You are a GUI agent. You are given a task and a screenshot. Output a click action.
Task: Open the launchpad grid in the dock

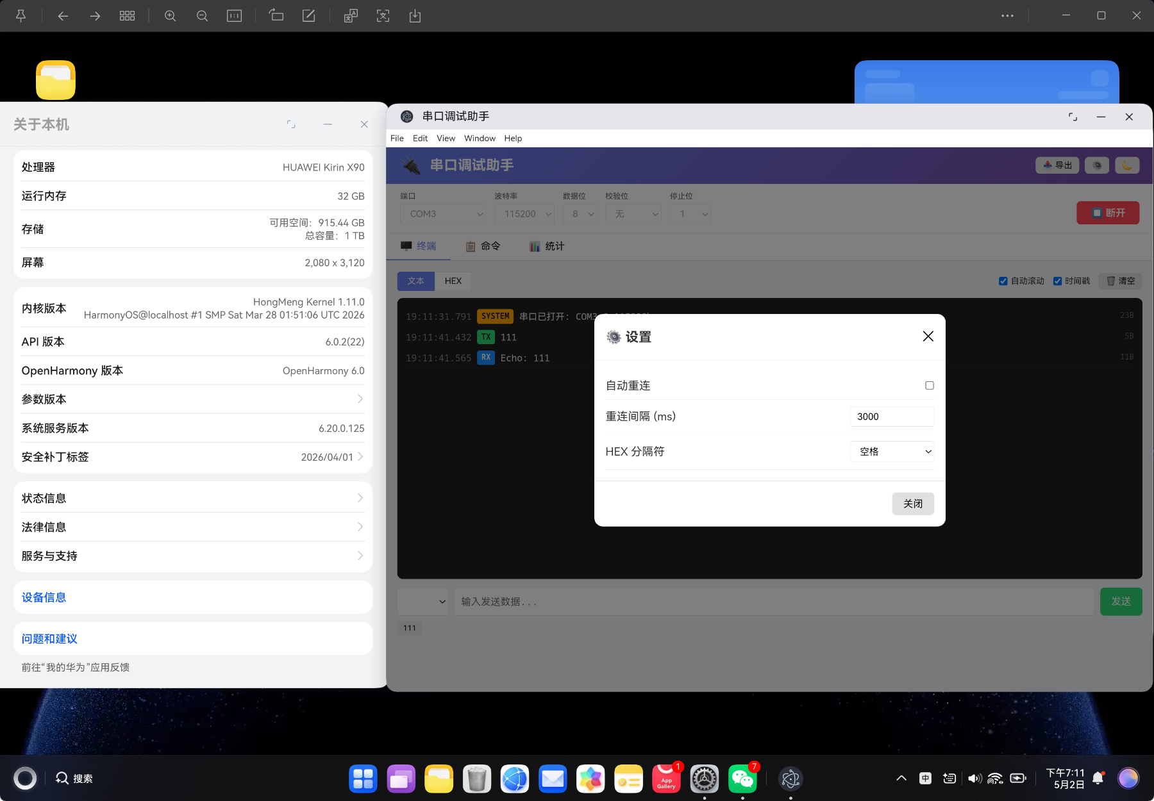(363, 779)
